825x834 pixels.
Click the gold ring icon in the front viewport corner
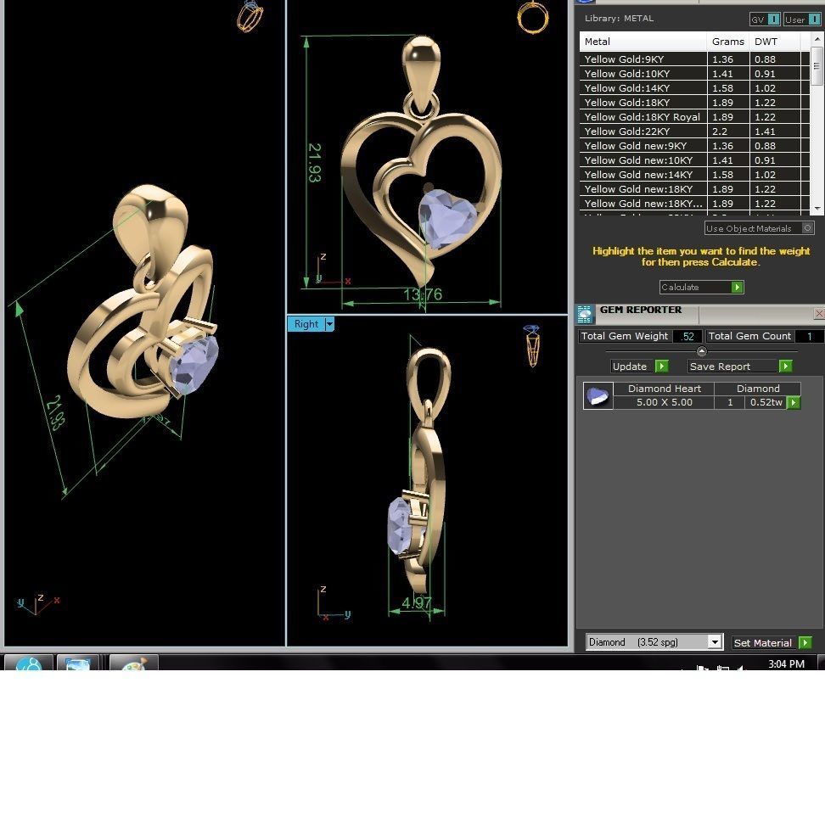click(533, 18)
